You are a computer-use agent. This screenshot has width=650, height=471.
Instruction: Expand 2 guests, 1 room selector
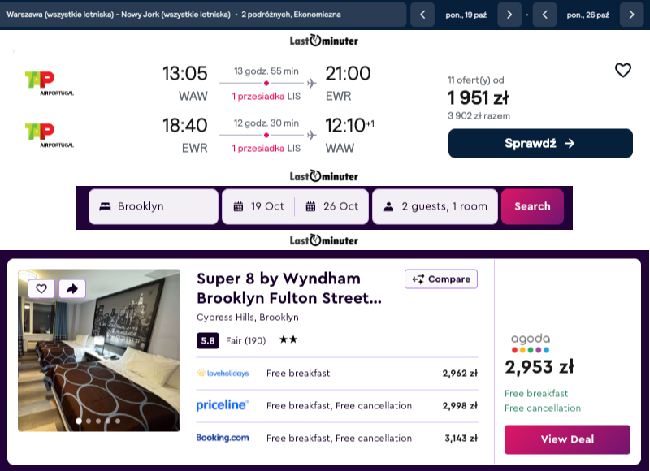tap(435, 206)
